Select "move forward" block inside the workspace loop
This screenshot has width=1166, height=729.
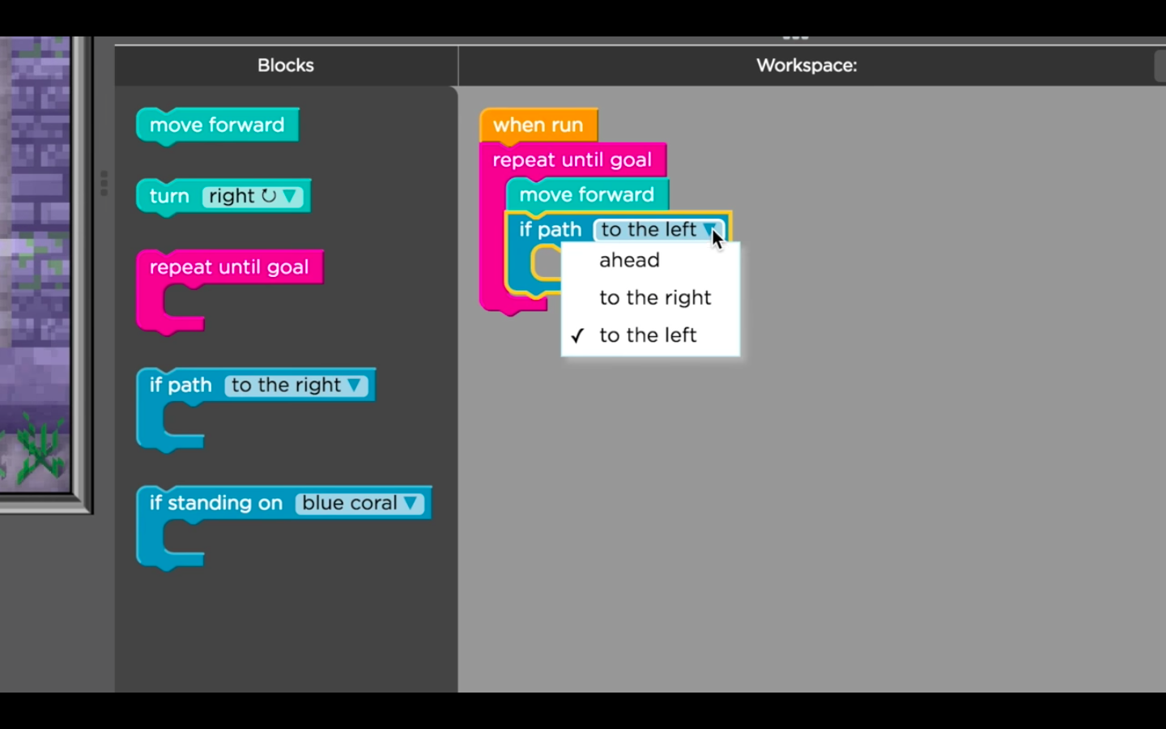586,195
